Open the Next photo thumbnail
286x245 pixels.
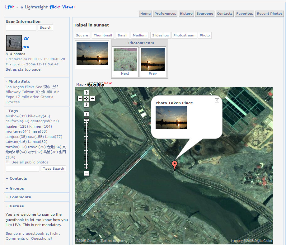[125, 59]
